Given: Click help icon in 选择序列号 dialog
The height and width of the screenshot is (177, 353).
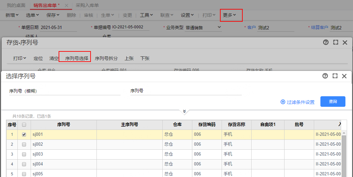Looking at the screenshot, I should point(325,76).
